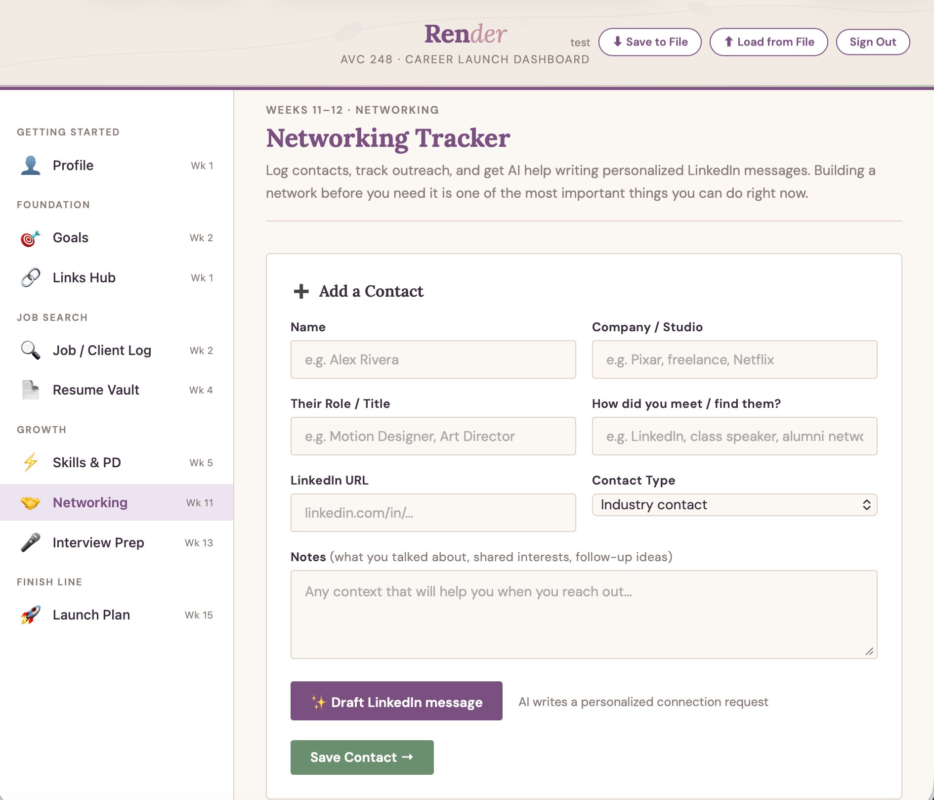Click 'AVC 248 · CAREER LAUNCH DASHBOARD' subtitle
Viewport: 934px width, 800px height.
[465, 59]
